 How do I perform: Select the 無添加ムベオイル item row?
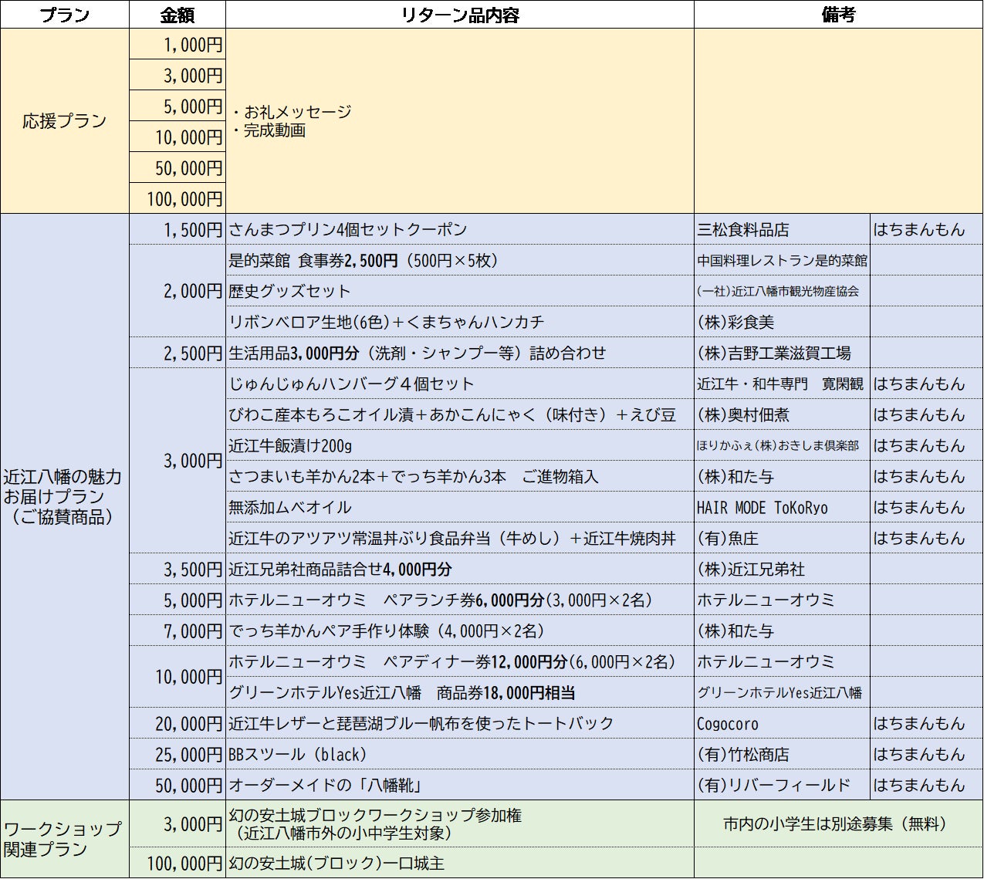coord(290,508)
